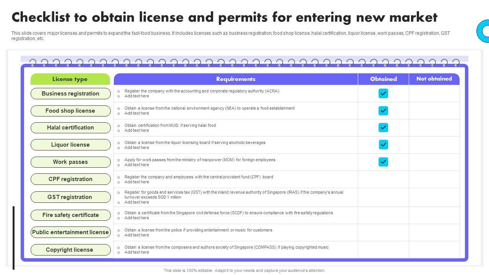The height and width of the screenshot is (275, 489).
Task: Uncheck the Halal certification obtained checkbox
Action: coord(383,128)
